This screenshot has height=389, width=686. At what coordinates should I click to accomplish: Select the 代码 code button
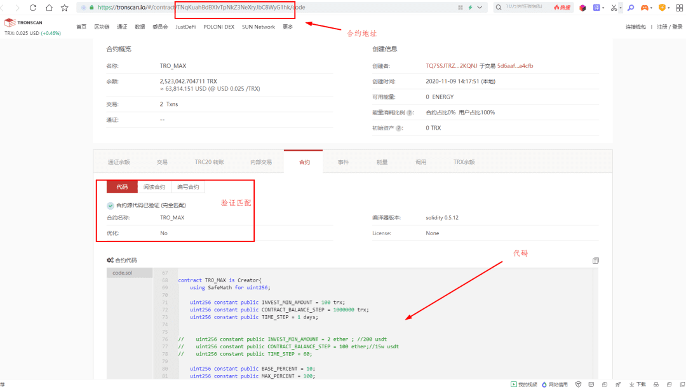coord(122,187)
